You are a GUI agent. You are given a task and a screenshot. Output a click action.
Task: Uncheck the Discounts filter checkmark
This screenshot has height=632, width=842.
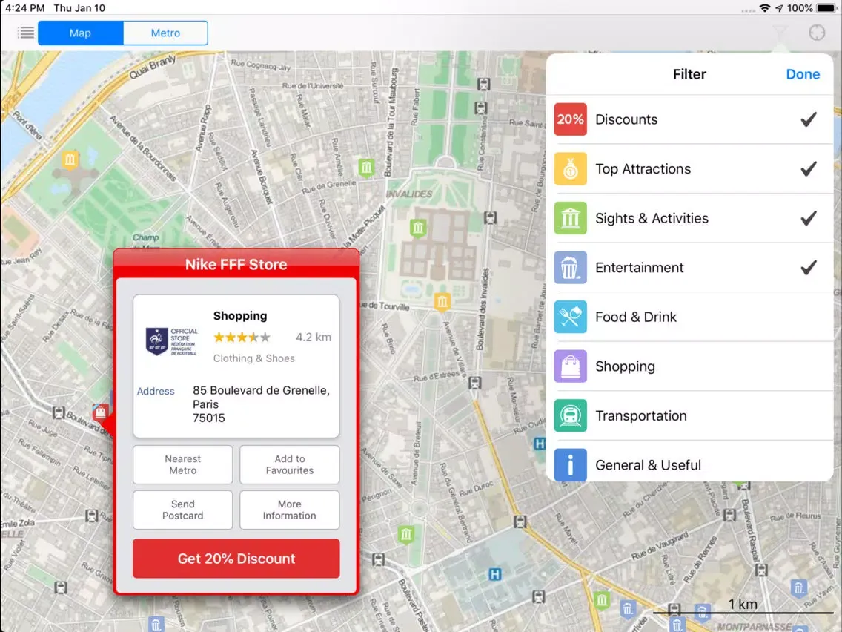pyautogui.click(x=809, y=119)
